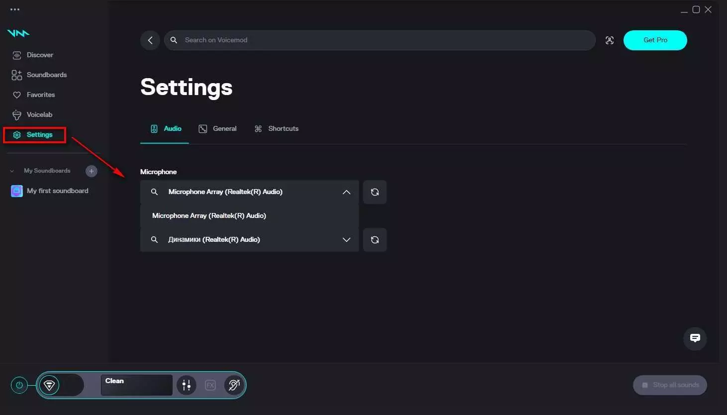Open the face scan icon beside search
This screenshot has height=415, width=727.
[610, 40]
